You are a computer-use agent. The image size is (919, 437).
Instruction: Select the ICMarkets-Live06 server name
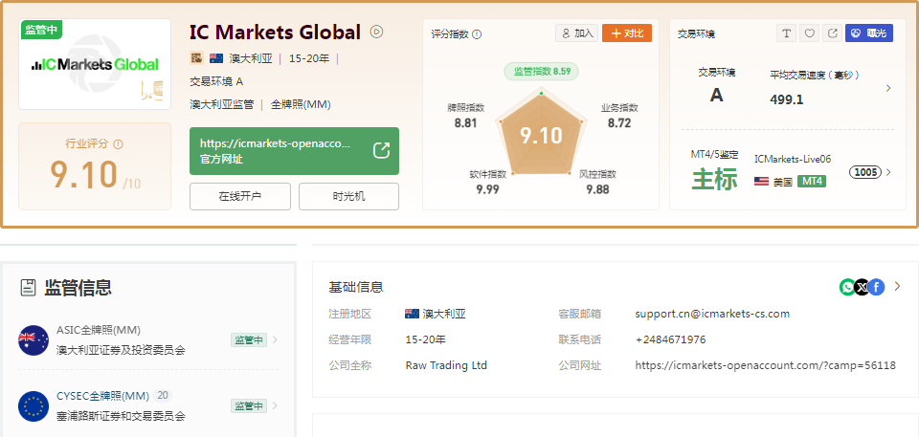pyautogui.click(x=793, y=159)
